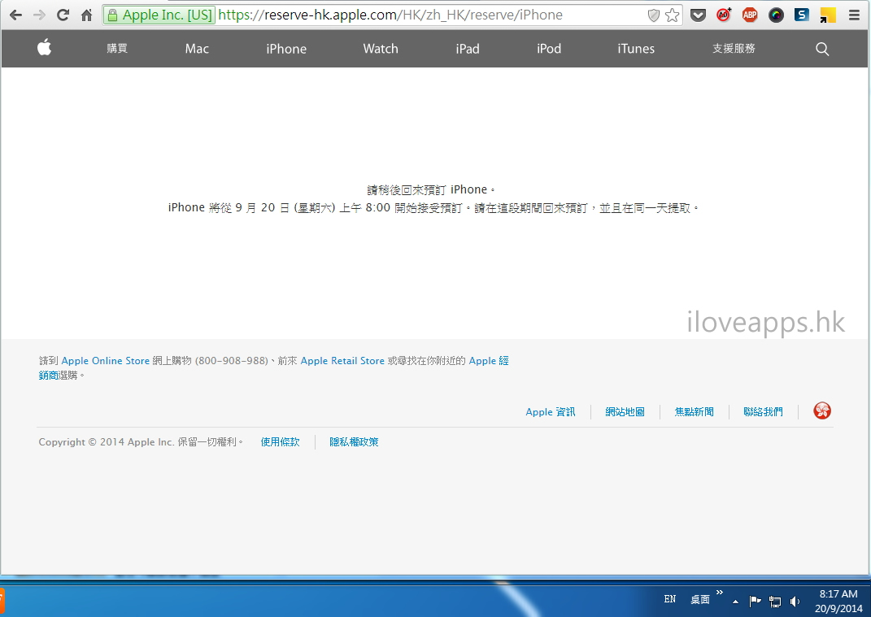Open the Apple site search magnifier
The height and width of the screenshot is (617, 871).
coord(822,49)
